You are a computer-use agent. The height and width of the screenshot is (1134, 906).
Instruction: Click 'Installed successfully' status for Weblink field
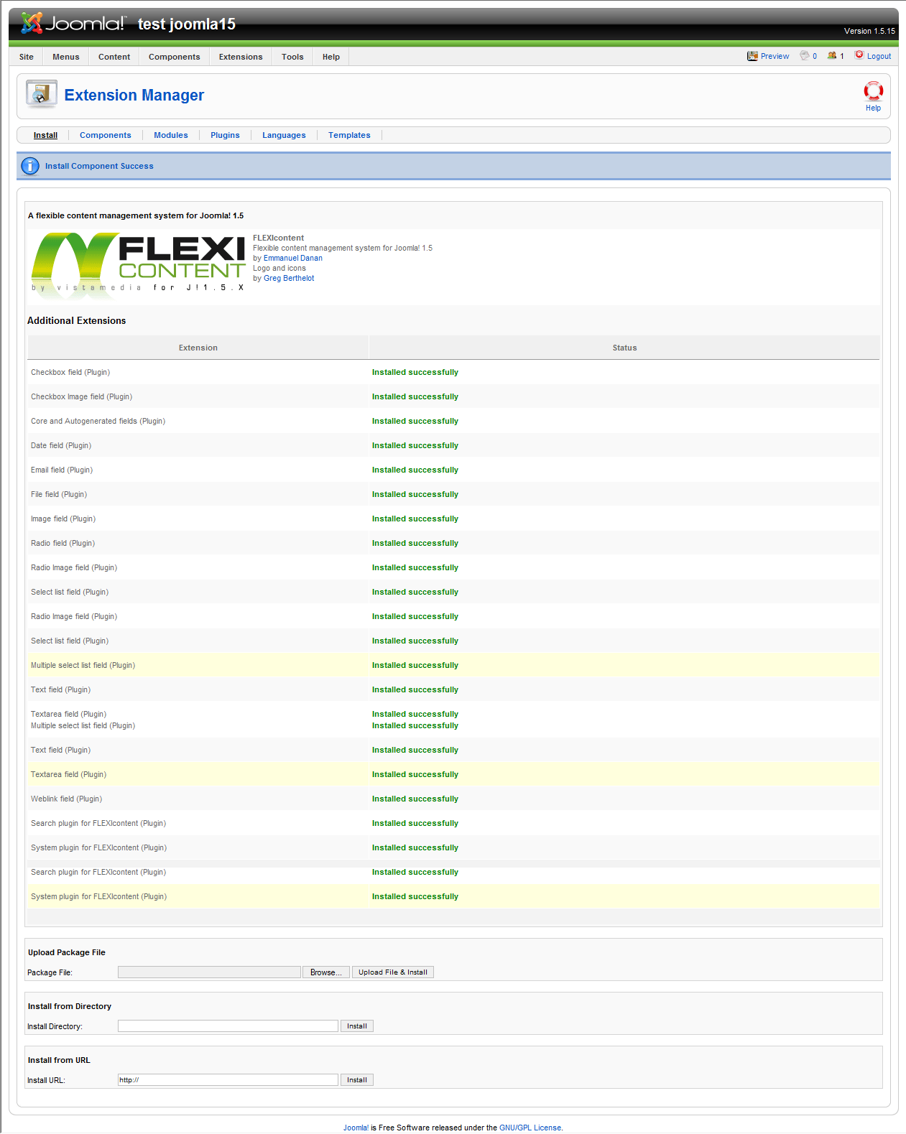click(x=415, y=799)
